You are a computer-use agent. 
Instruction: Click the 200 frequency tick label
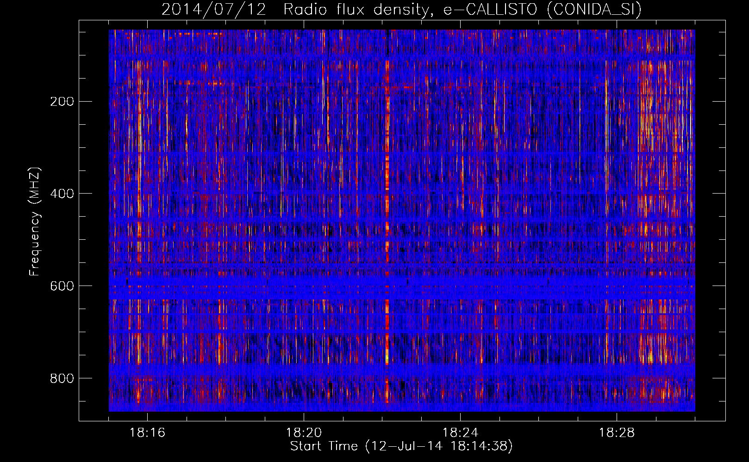click(x=62, y=101)
